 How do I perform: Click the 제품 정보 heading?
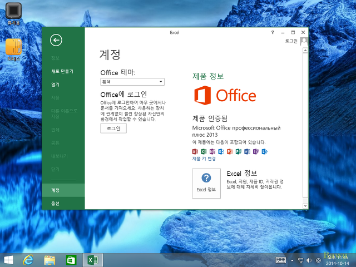[208, 76]
